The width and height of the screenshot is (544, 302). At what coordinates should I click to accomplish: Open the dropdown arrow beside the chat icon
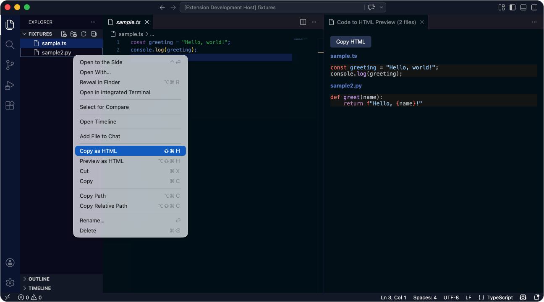[381, 8]
